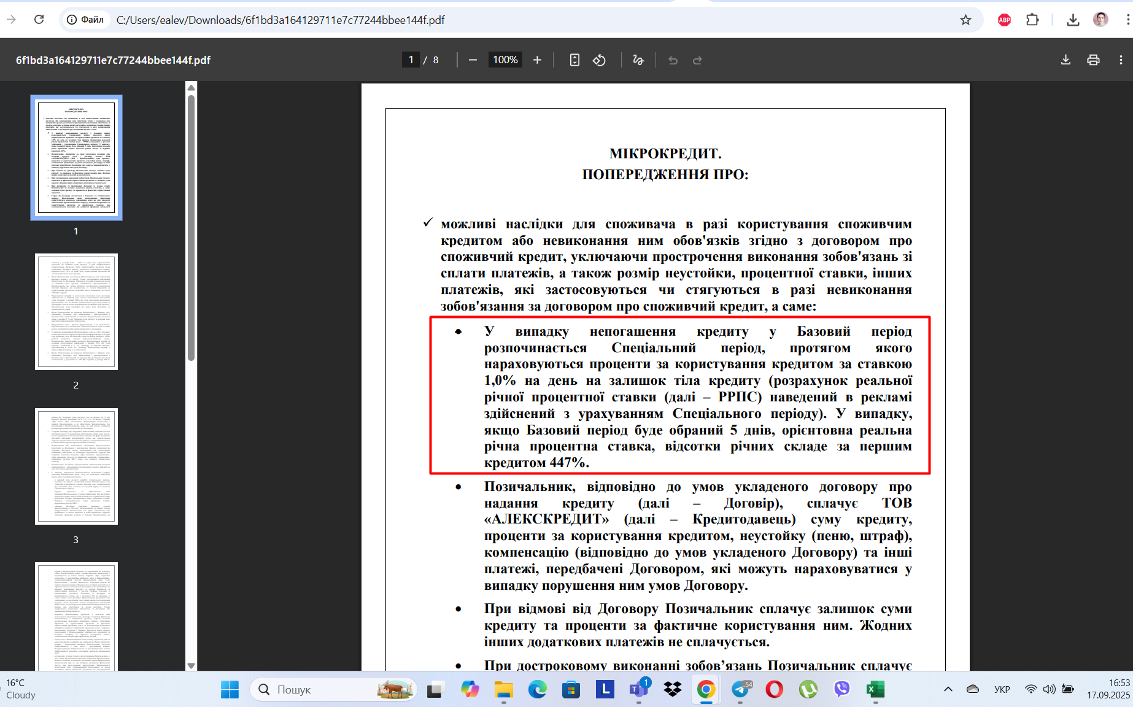Viewport: 1133px width, 707px height.
Task: Open the AdBlock Plus extension
Action: pos(1005,20)
